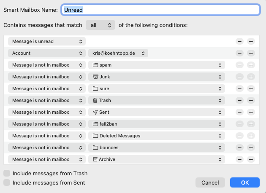Viewport: 266px width, 193px height.
Task: Open the match all/any dropdown
Action: 100,25
